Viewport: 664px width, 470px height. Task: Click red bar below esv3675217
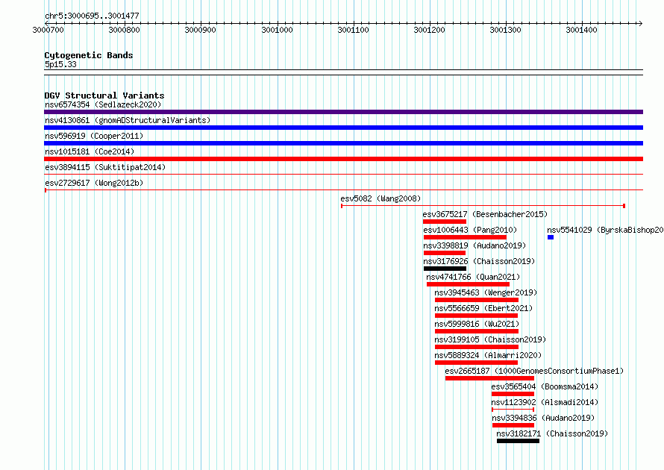444,222
